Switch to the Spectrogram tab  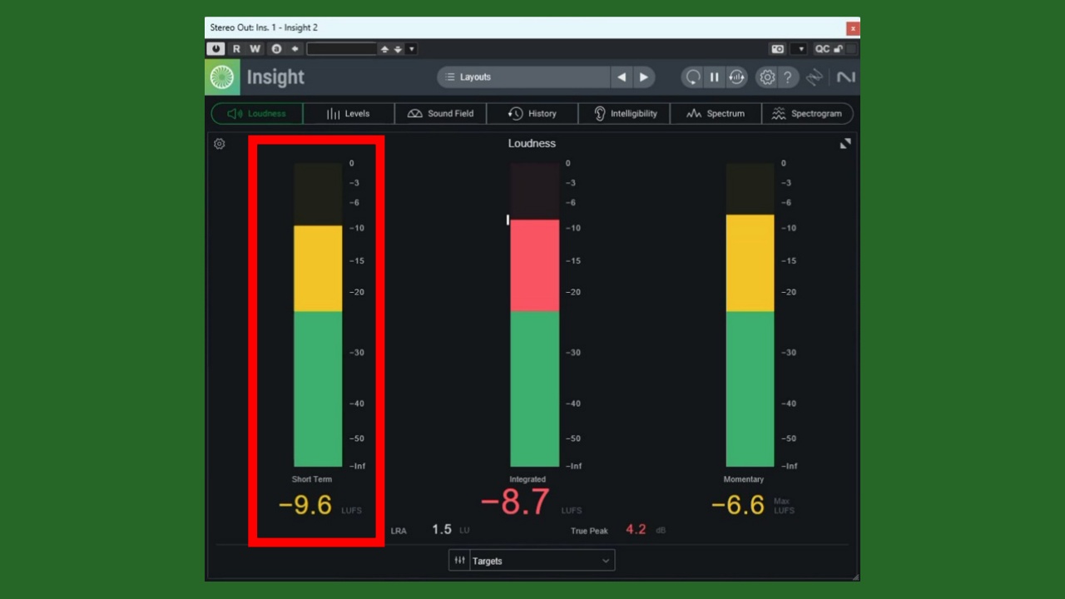tap(807, 114)
